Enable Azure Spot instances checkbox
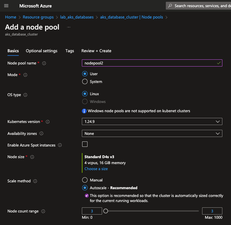This screenshot has width=231, height=225. [x=85, y=144]
